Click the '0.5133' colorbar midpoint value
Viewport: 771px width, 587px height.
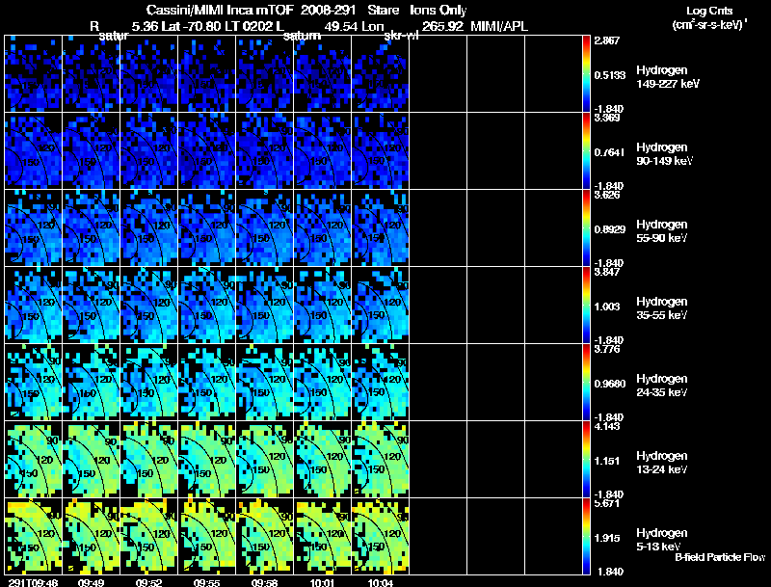[x=610, y=75]
